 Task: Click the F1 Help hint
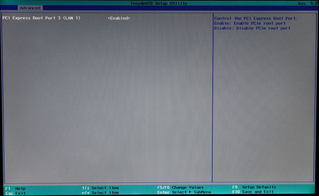click(x=15, y=188)
